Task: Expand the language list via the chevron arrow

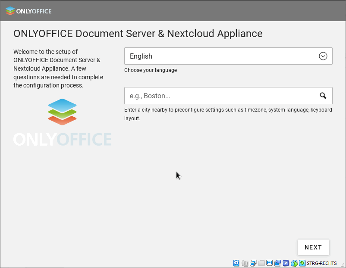Action: coord(323,56)
